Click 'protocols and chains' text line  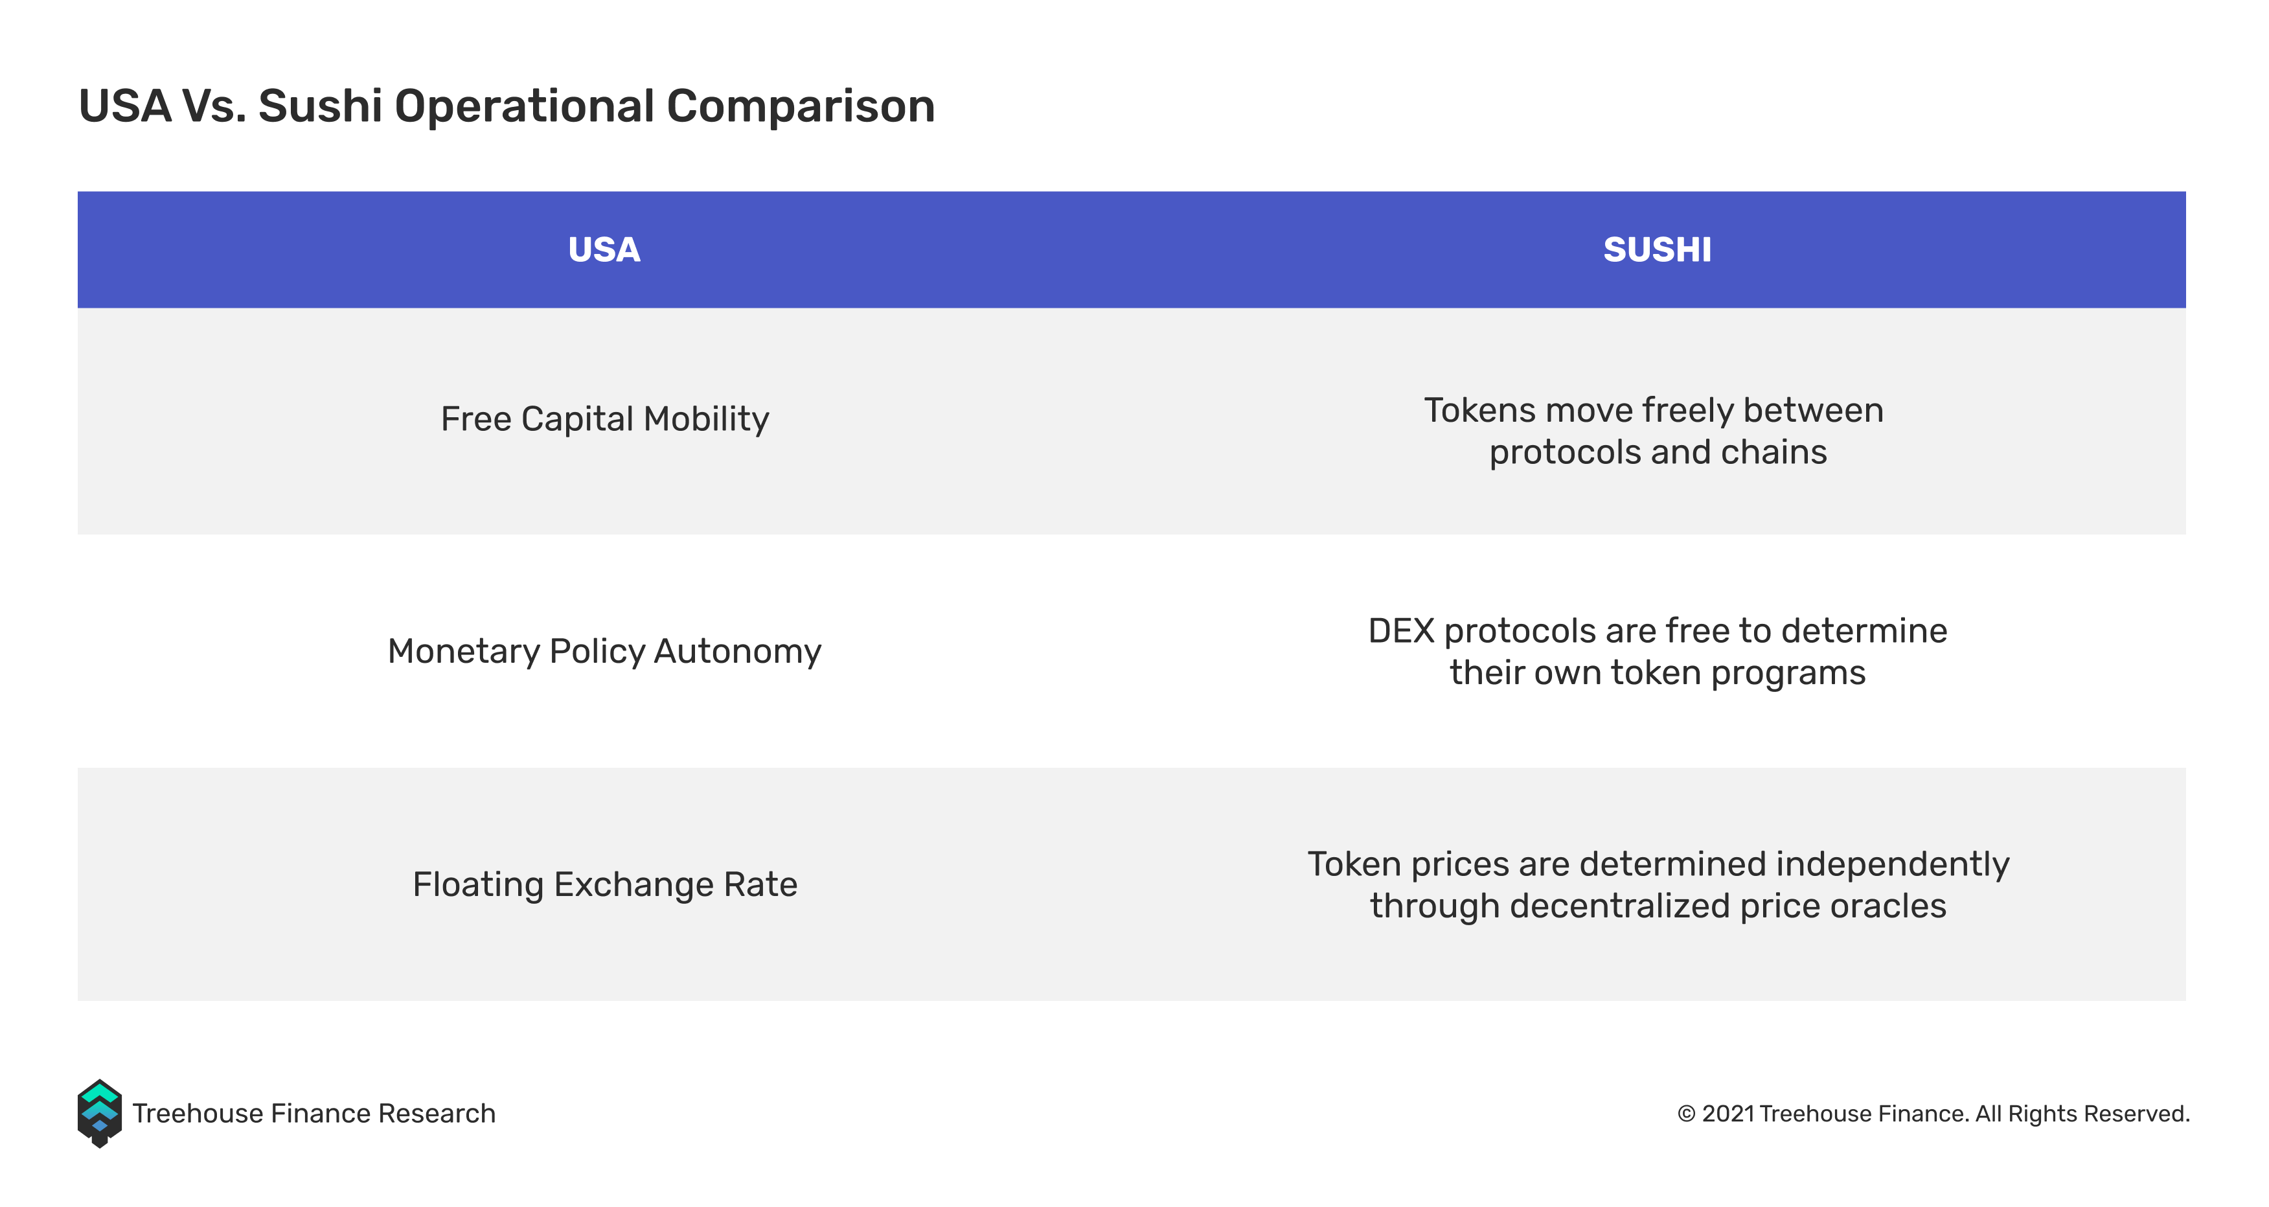[1658, 452]
